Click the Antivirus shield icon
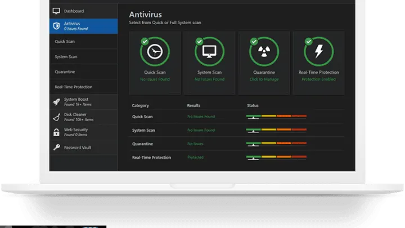The width and height of the screenshot is (405, 228). pos(56,26)
